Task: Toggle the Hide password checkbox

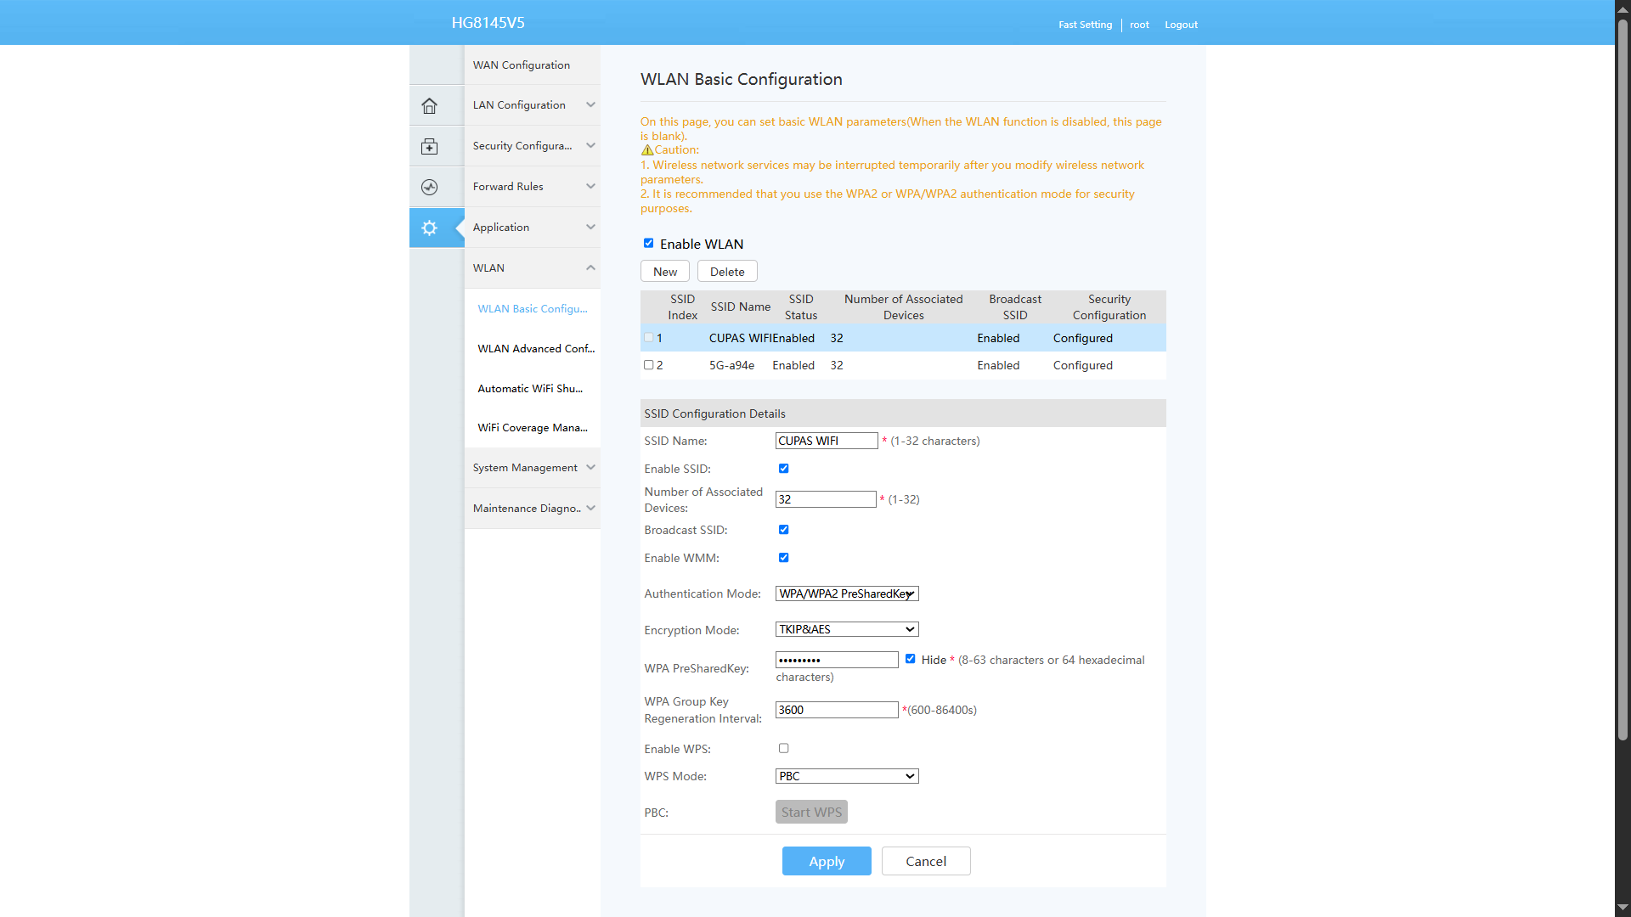Action: 911,659
